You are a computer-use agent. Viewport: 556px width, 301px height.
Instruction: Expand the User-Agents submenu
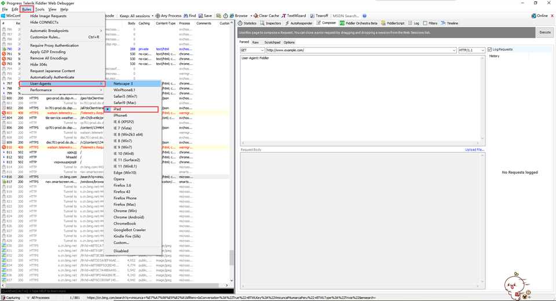(x=62, y=84)
